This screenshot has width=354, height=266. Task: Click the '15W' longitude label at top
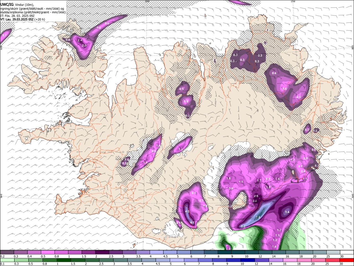pyautogui.click(x=293, y=1)
